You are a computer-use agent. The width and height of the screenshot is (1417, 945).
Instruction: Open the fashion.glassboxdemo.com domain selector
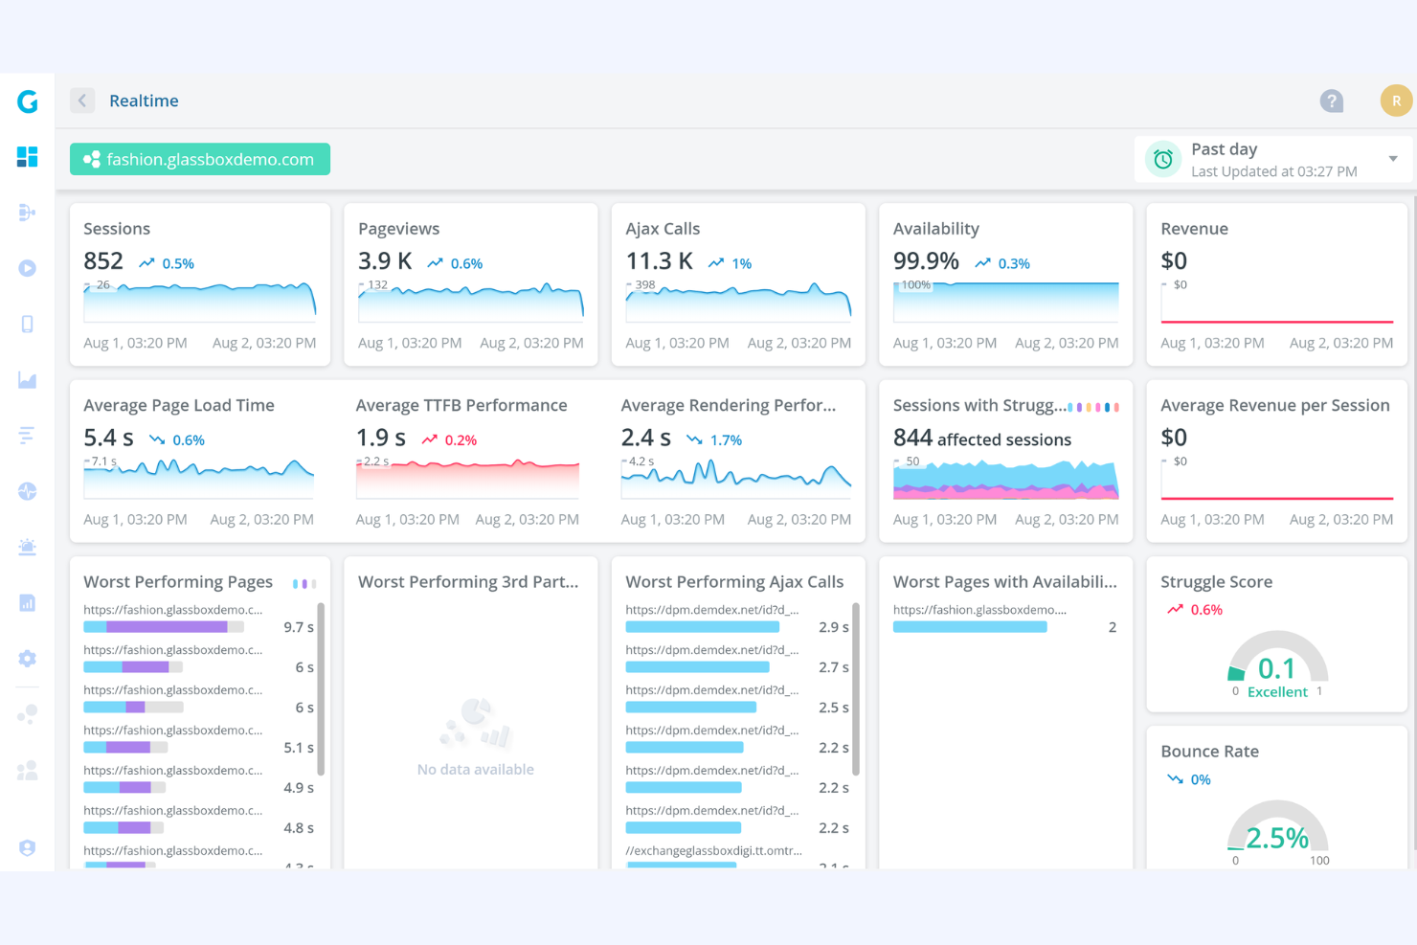(199, 159)
